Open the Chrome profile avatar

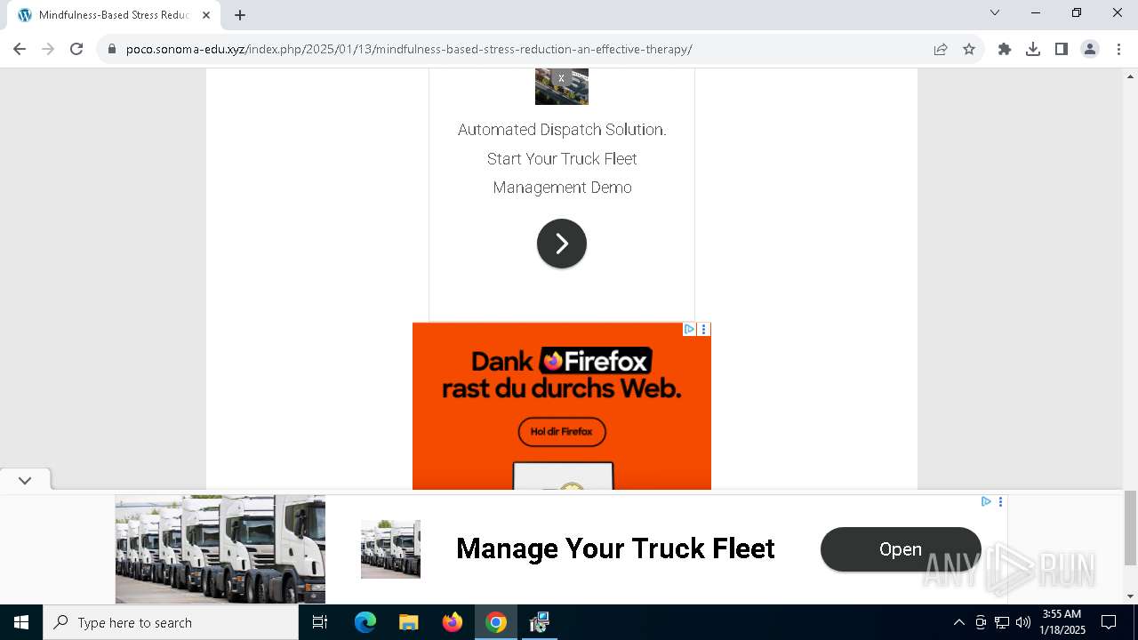(x=1090, y=49)
